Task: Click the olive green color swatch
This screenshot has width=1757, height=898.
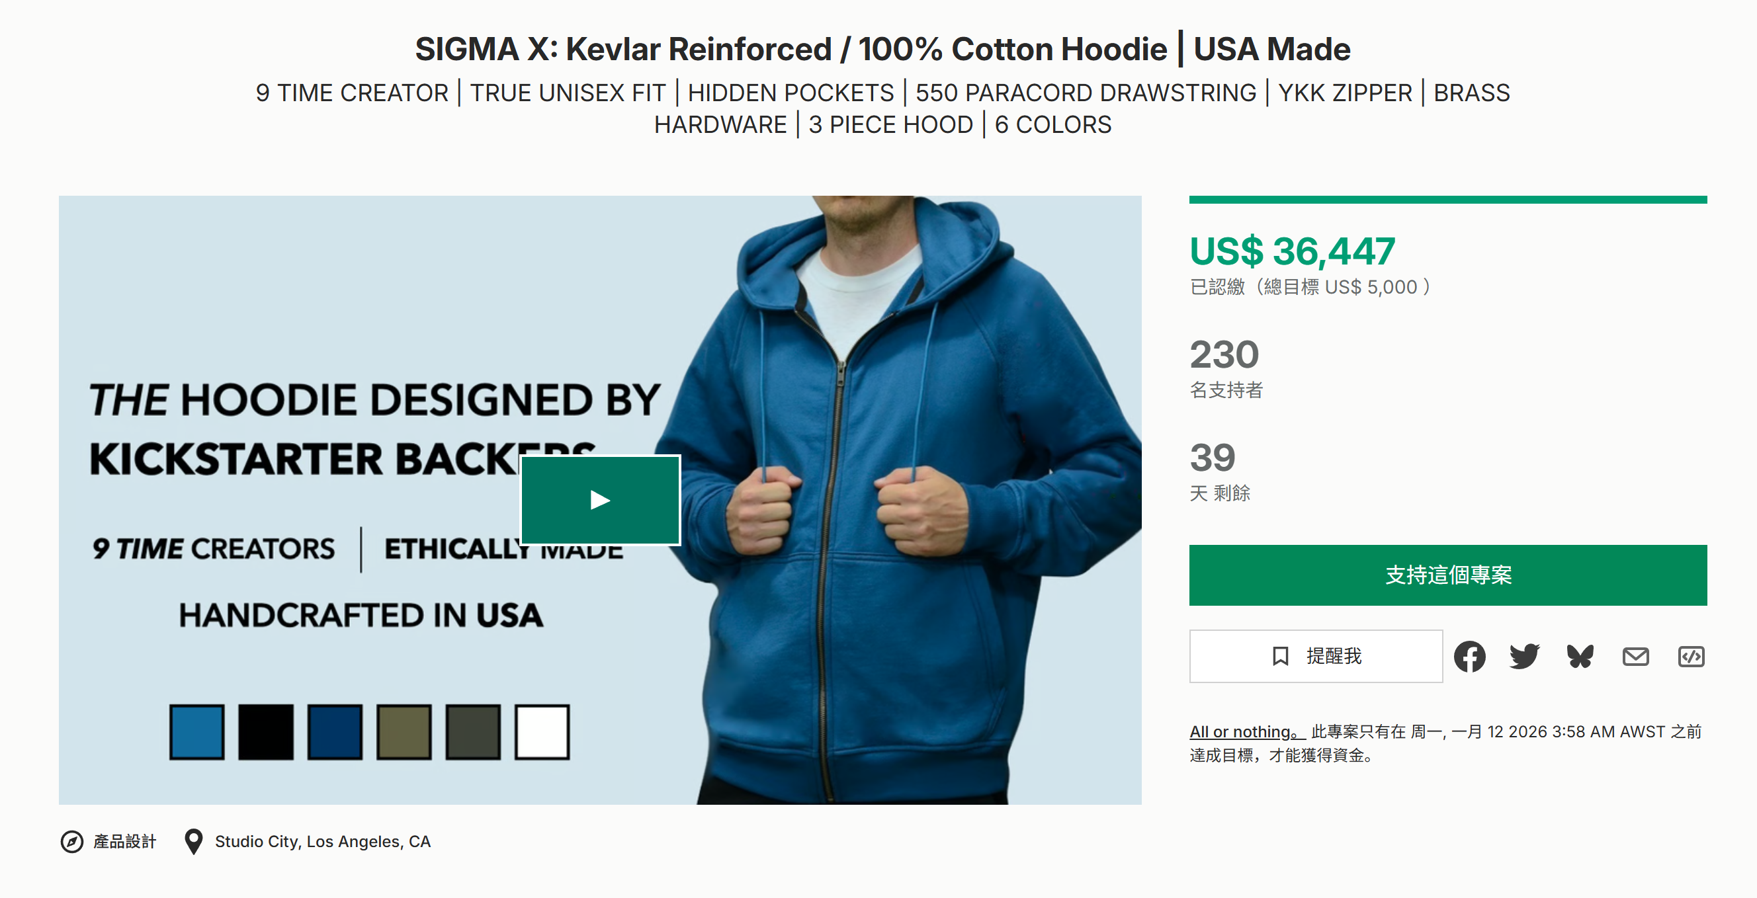Action: pyautogui.click(x=404, y=731)
